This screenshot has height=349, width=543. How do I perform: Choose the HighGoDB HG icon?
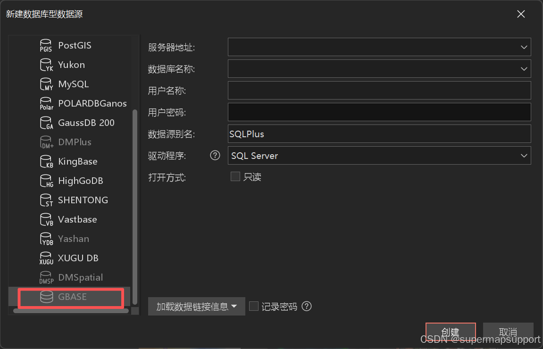coord(46,181)
